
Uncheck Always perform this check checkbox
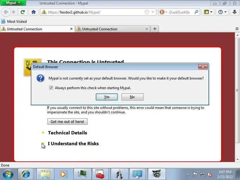point(51,88)
